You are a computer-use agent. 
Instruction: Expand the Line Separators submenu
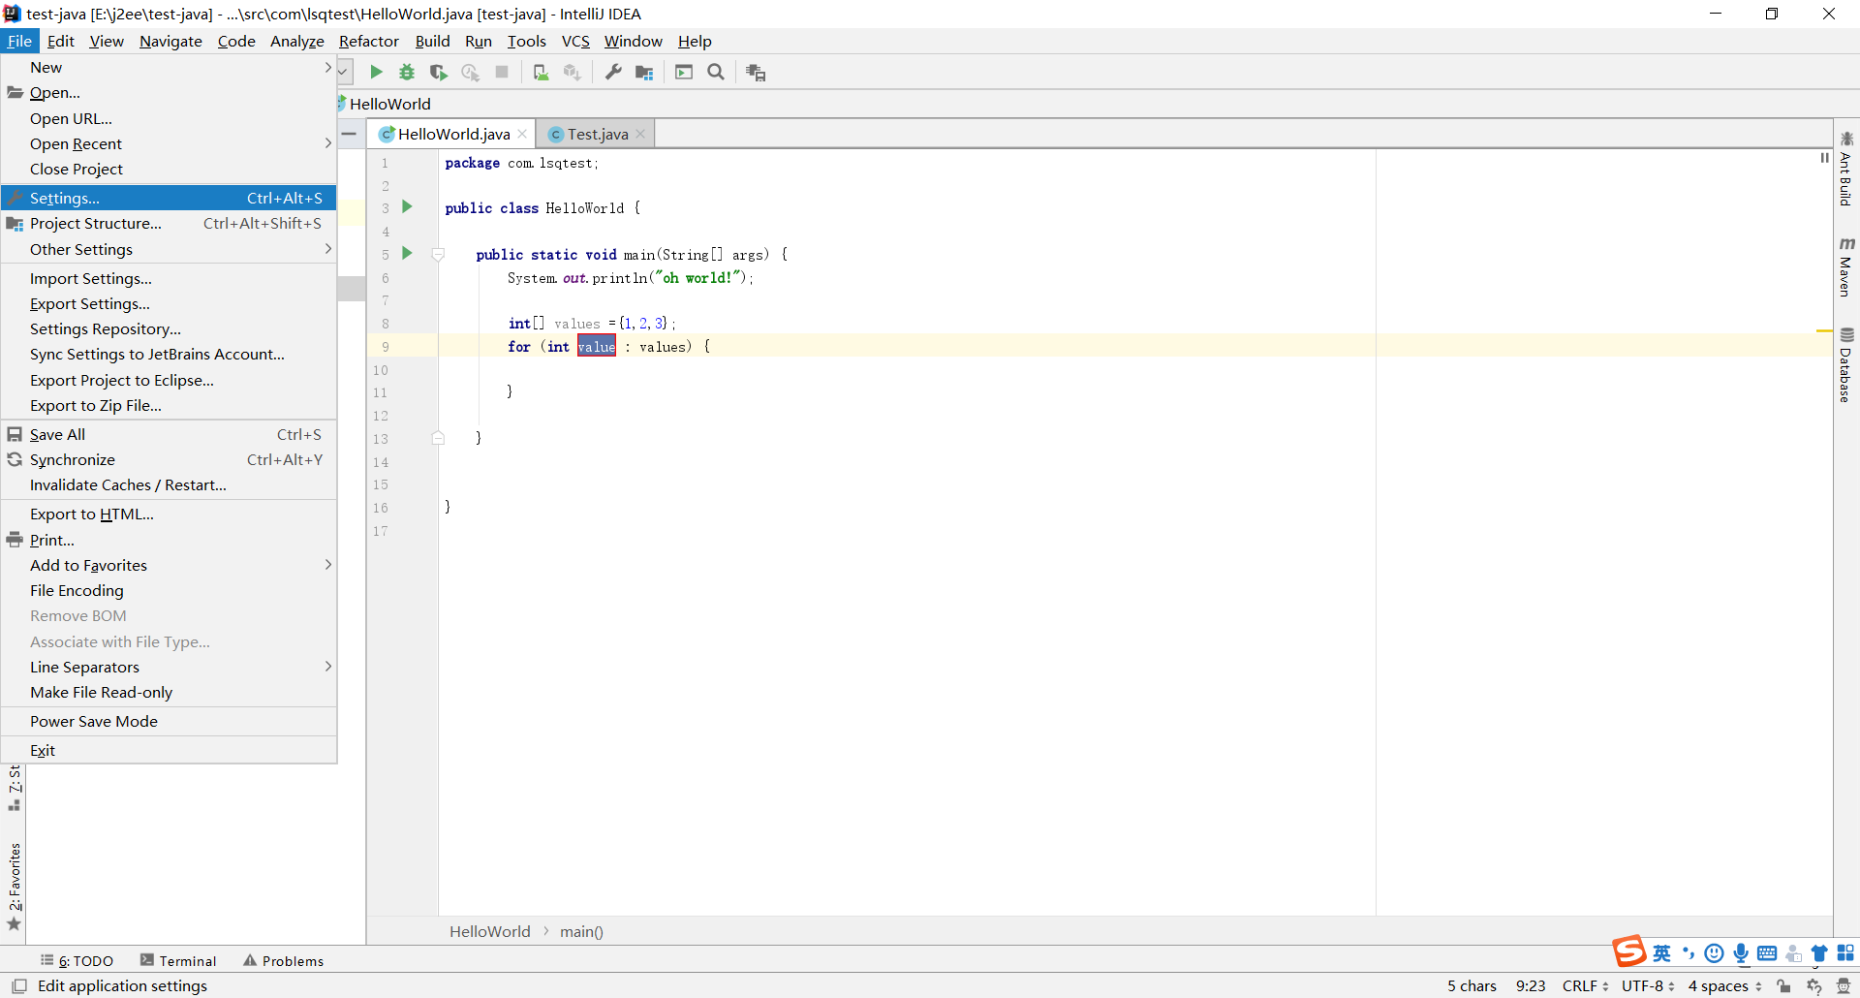(170, 668)
